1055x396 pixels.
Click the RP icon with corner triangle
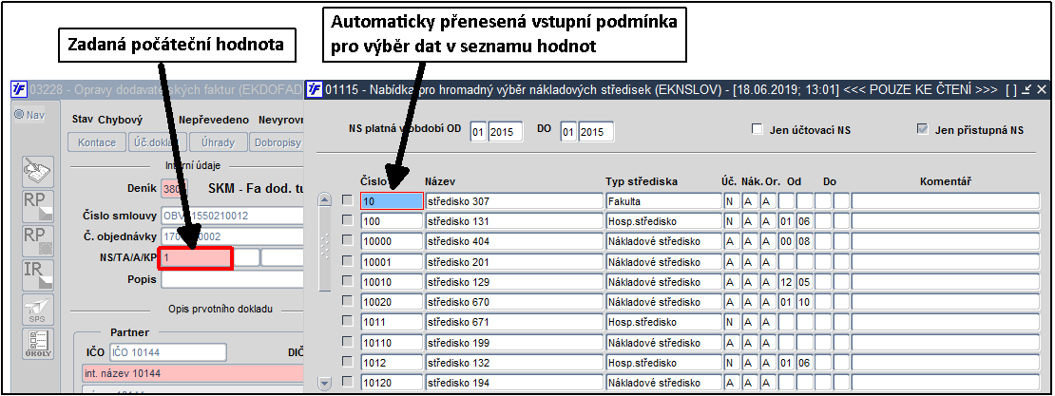coord(38,206)
